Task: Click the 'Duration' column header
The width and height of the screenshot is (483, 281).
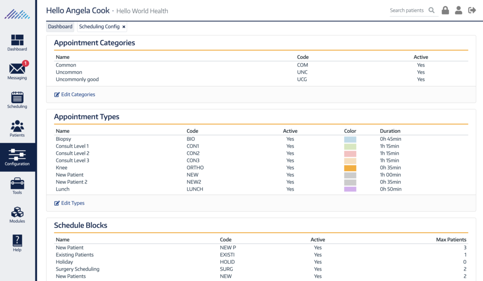Action: tap(390, 131)
